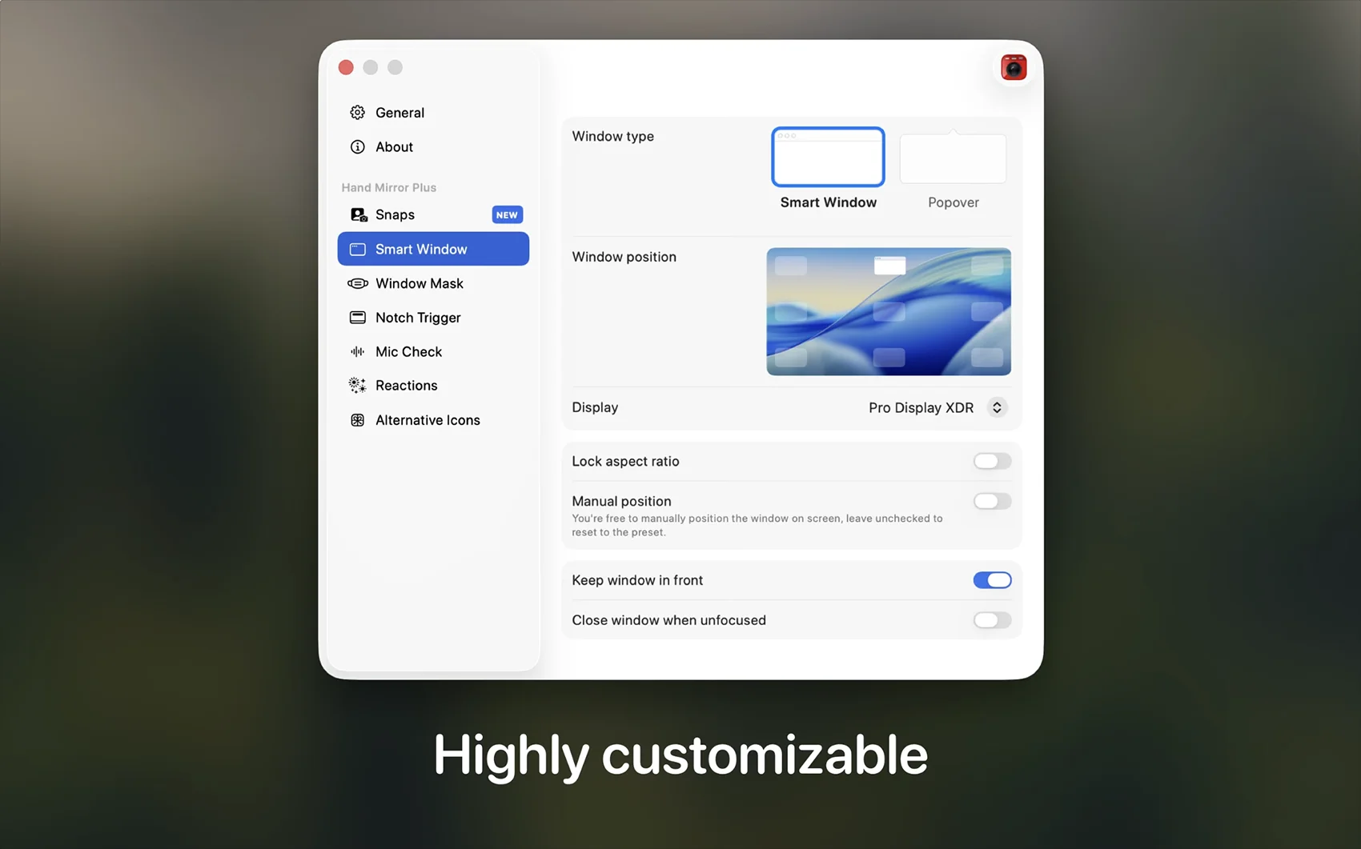Click the Notch Trigger icon
Screen dimensions: 1361x849
pos(357,318)
